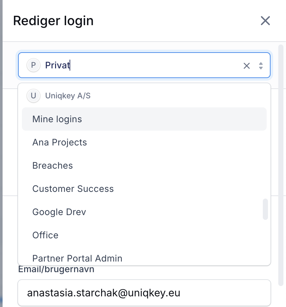Select the Ana Projects option
The width and height of the screenshot is (286, 307).
click(144, 142)
